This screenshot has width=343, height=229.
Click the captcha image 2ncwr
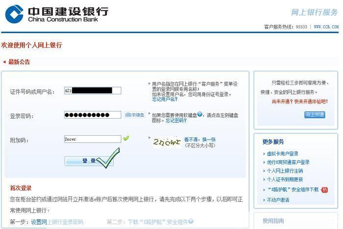pos(167,142)
